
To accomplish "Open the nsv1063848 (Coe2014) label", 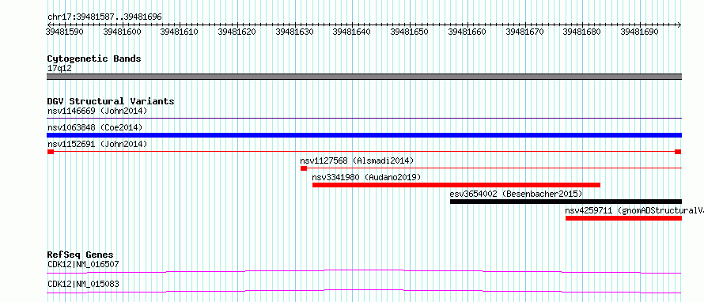I will (95, 127).
